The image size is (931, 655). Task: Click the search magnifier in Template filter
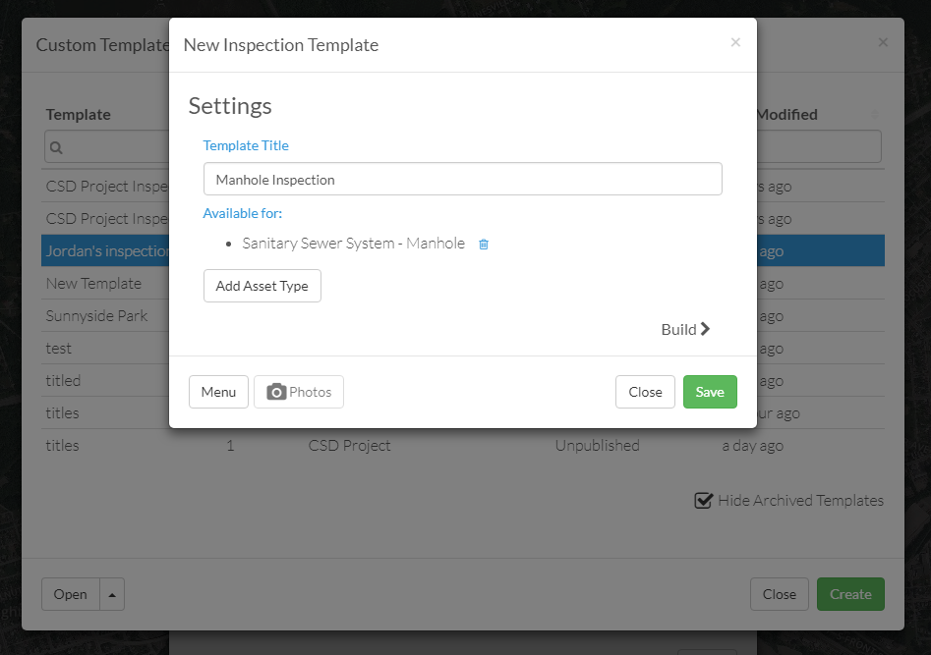(x=56, y=147)
